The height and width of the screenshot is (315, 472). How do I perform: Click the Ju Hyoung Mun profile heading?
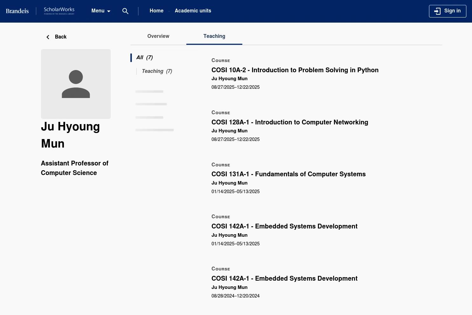(71, 135)
